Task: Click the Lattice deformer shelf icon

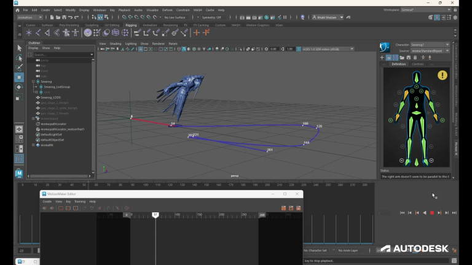Action: point(116,33)
